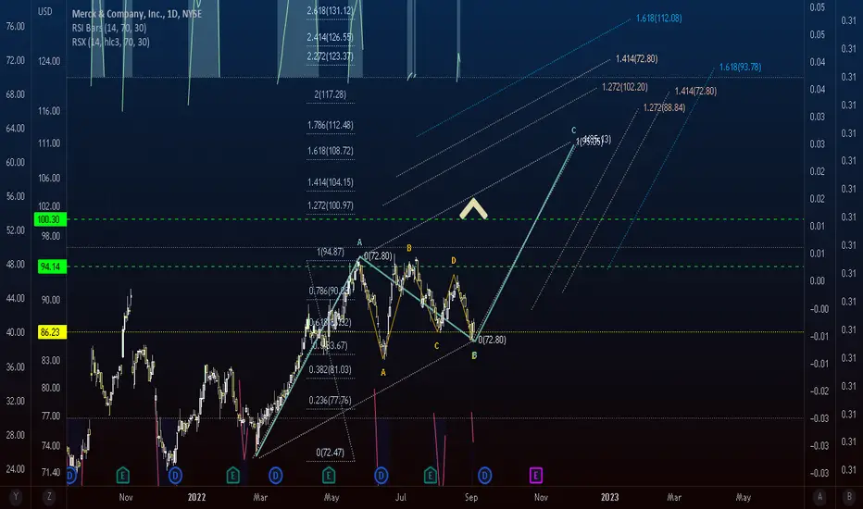Viewport: 863px width, 509px height.
Task: Click the 0.236(77.76) fib level
Action: coord(331,401)
